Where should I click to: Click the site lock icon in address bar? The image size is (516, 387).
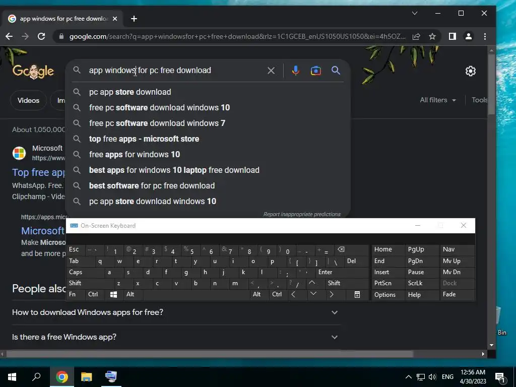(x=61, y=36)
